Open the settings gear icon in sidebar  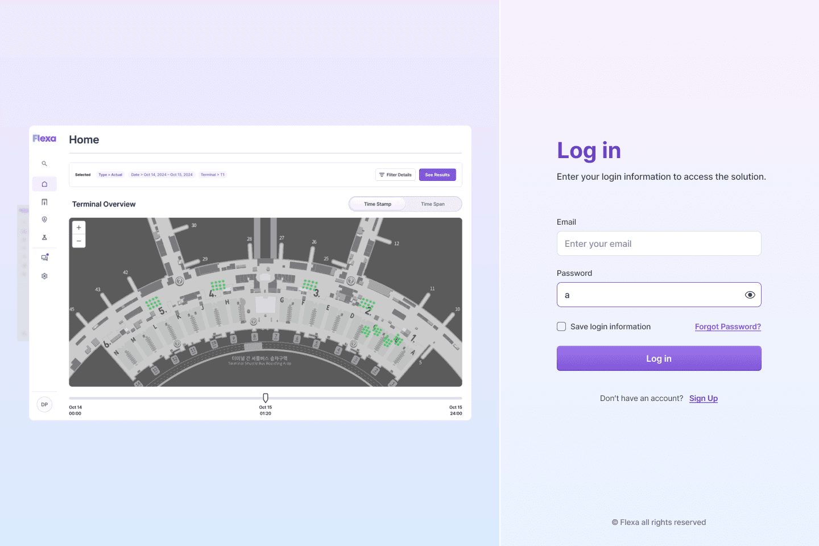coord(44,276)
